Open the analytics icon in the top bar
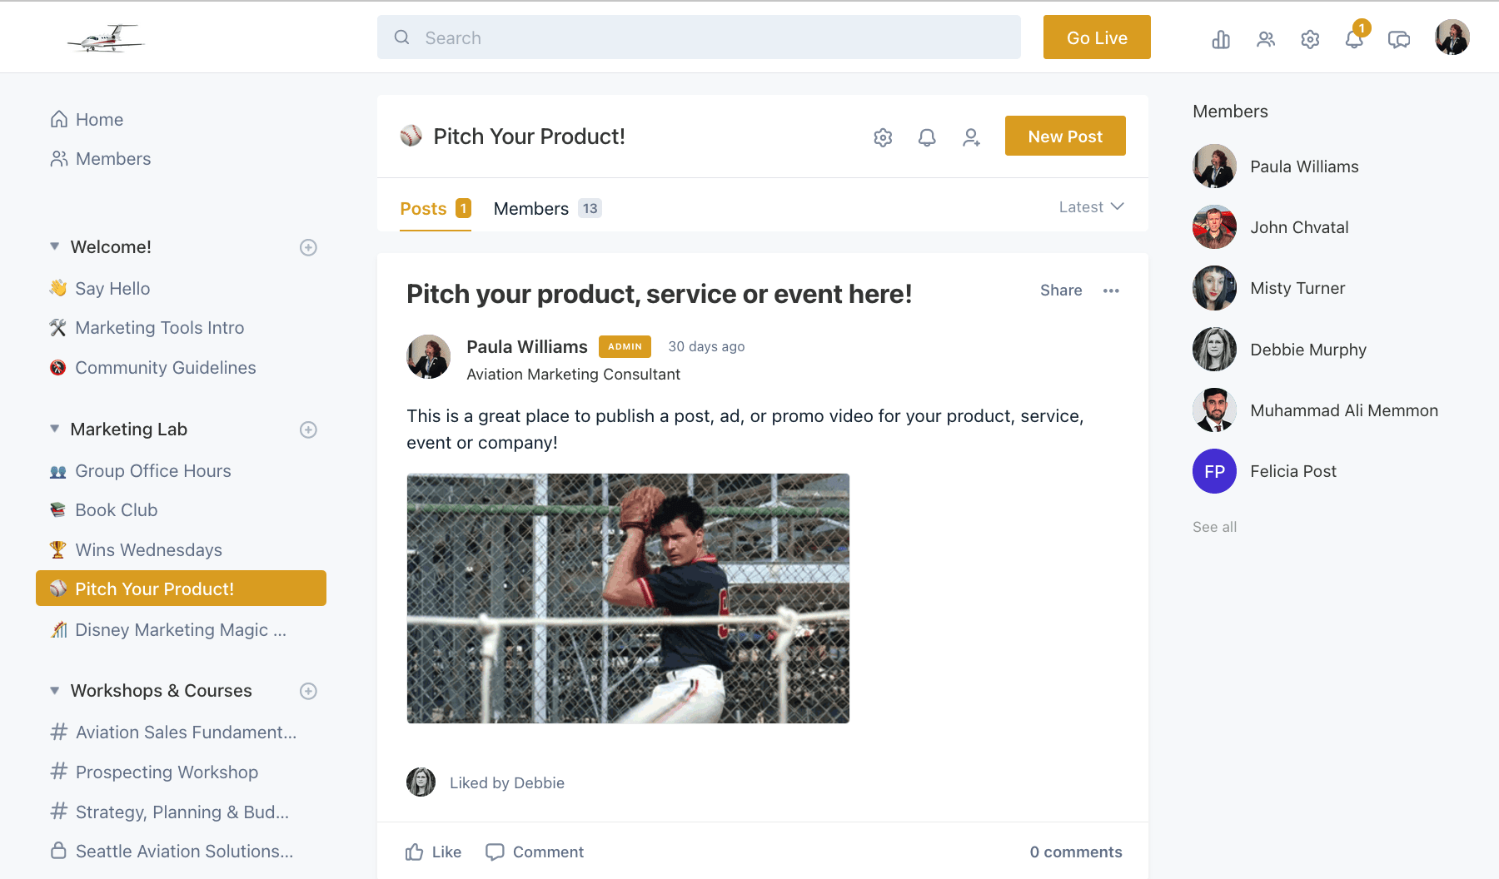The width and height of the screenshot is (1499, 879). pyautogui.click(x=1221, y=38)
